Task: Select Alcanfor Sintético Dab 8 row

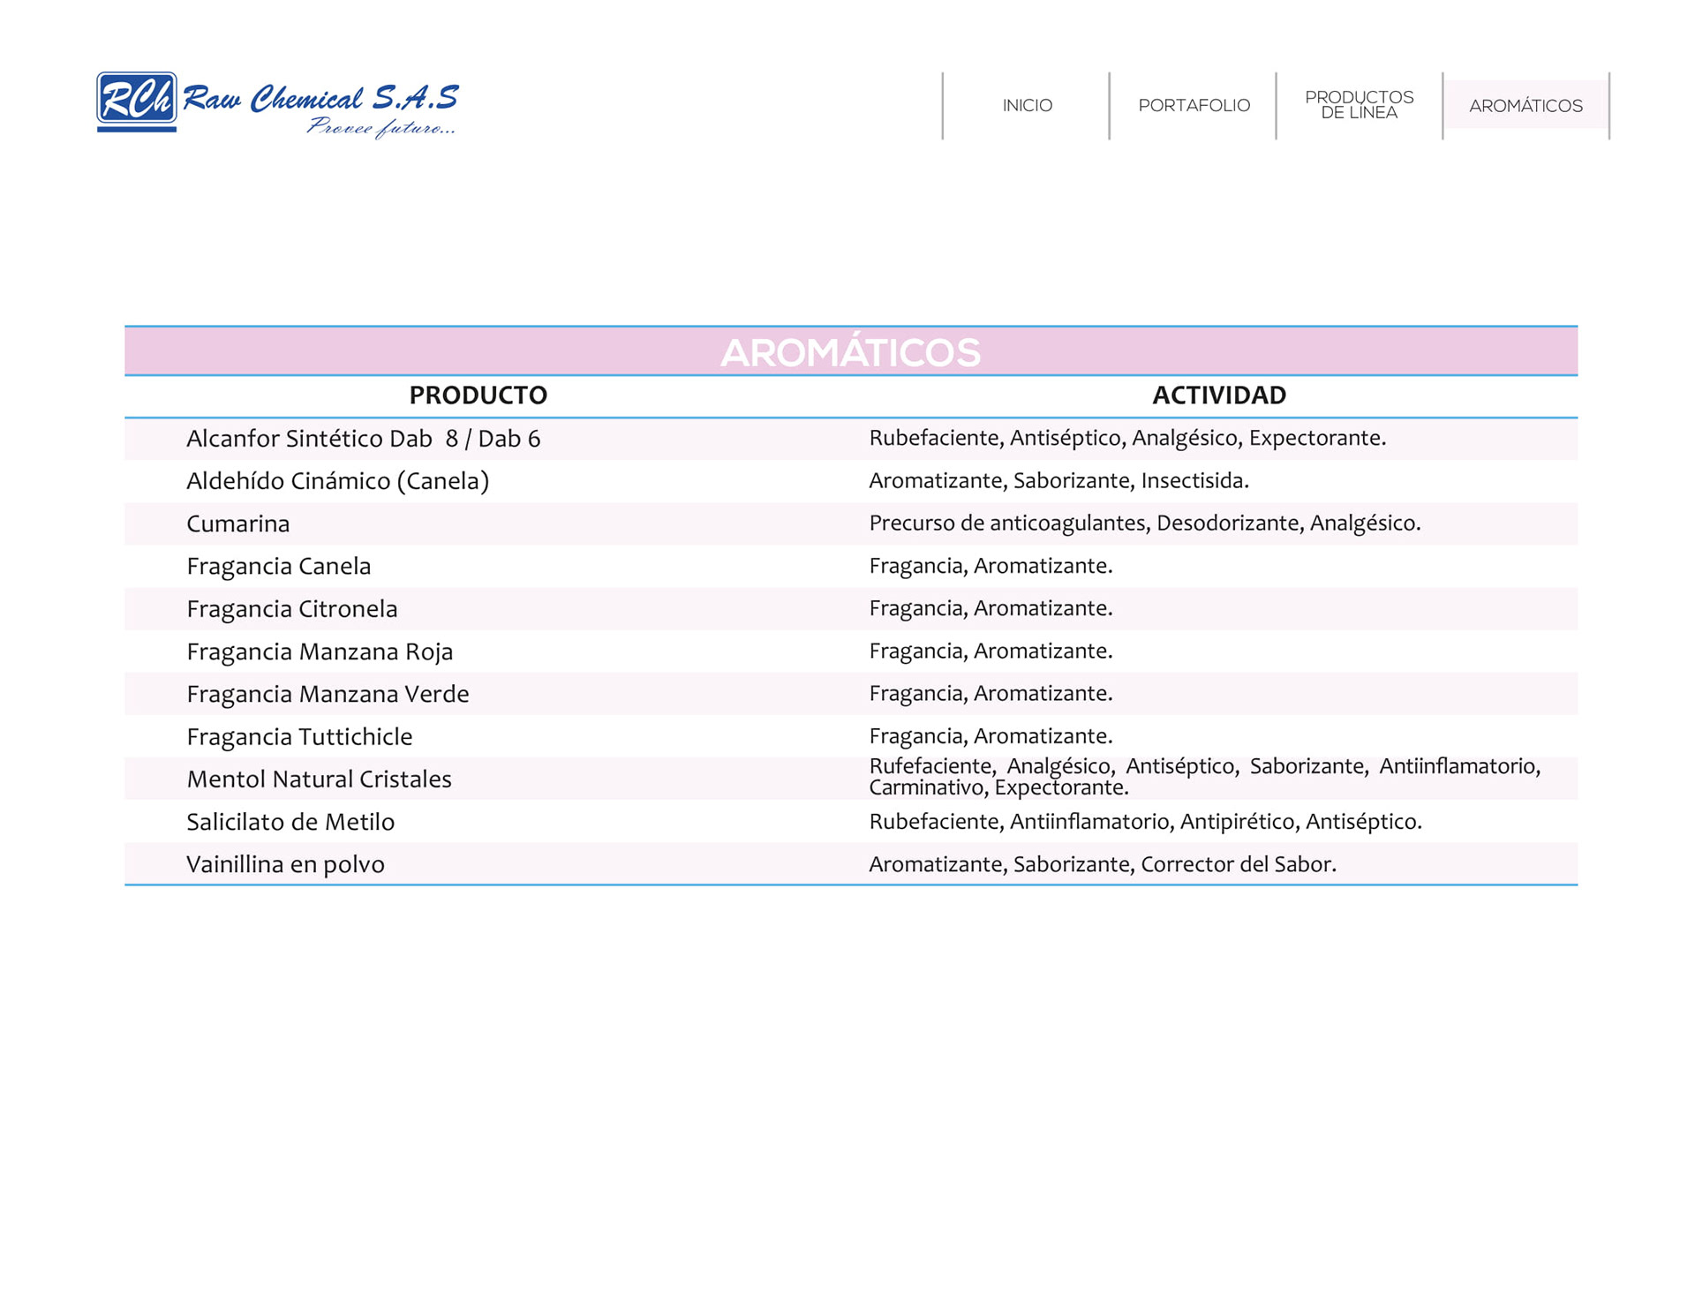Action: click(x=363, y=439)
